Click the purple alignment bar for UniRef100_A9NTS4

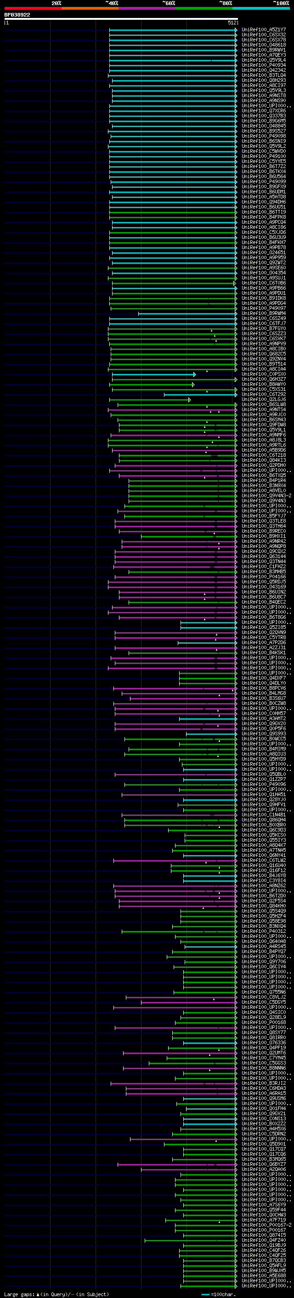[x=172, y=410]
